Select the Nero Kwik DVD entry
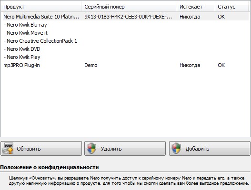 [x=22, y=49]
